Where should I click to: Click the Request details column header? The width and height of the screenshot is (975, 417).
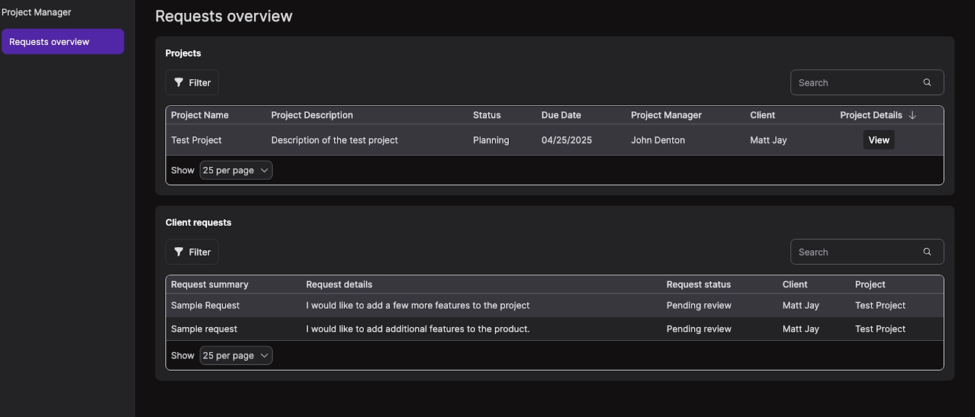339,284
